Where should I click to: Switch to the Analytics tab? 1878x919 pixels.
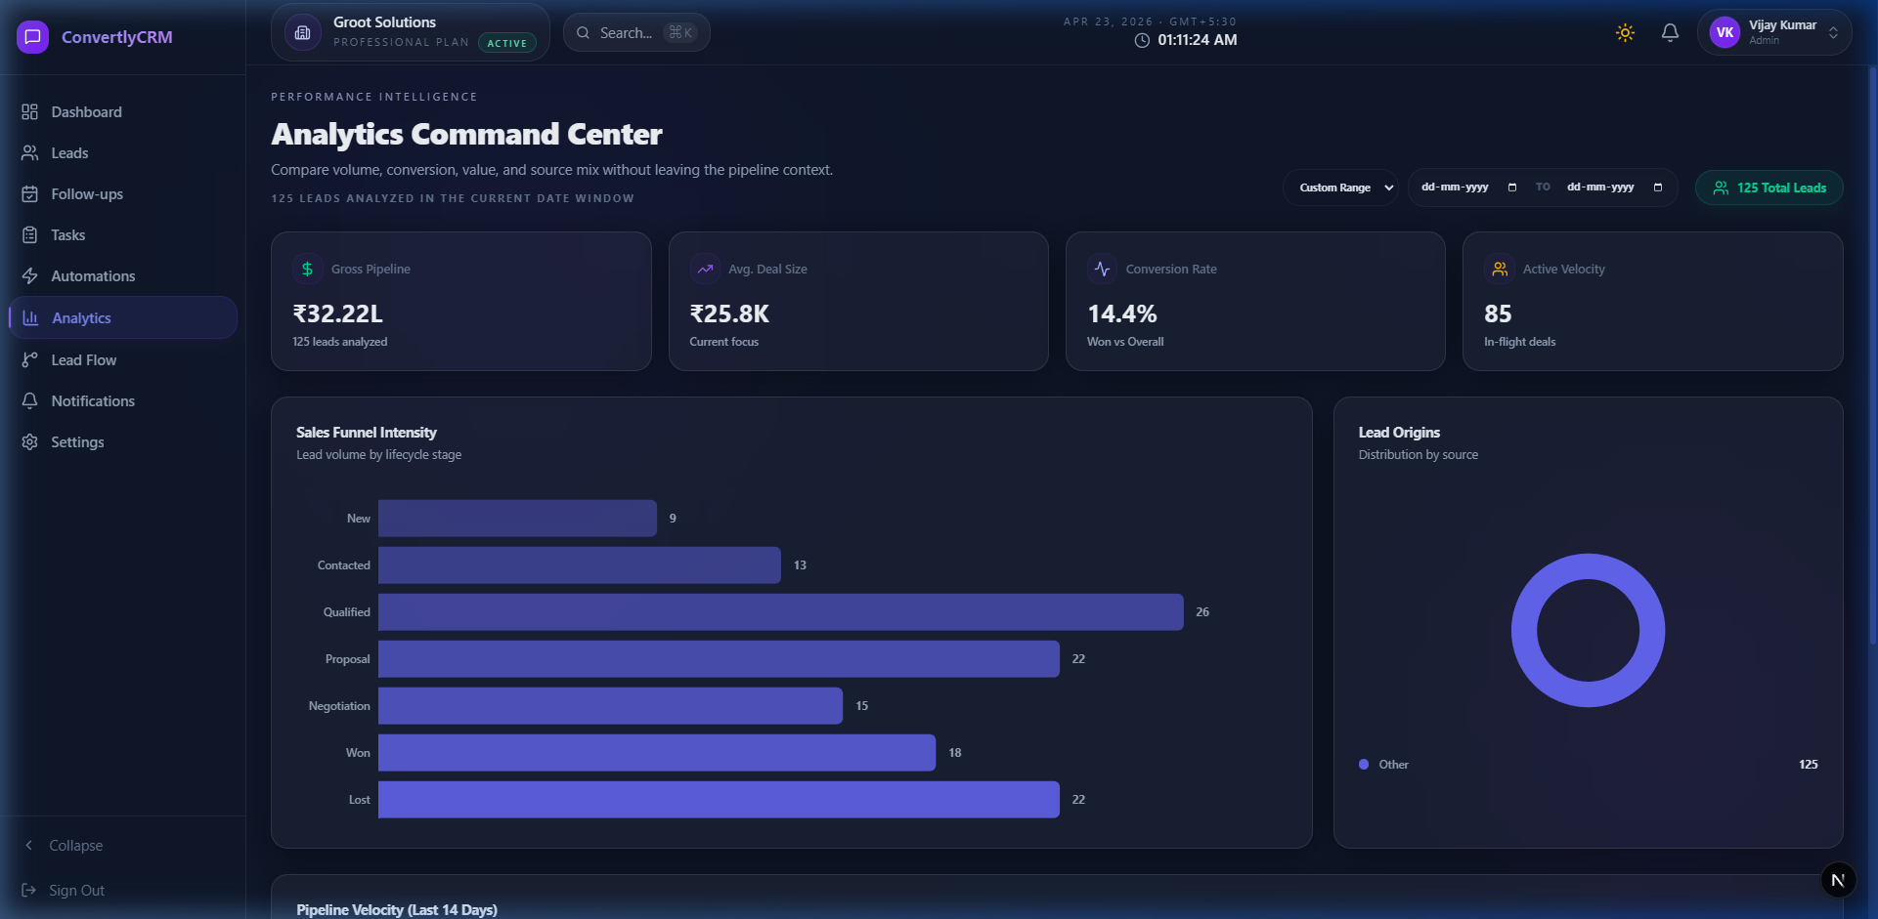tap(82, 317)
